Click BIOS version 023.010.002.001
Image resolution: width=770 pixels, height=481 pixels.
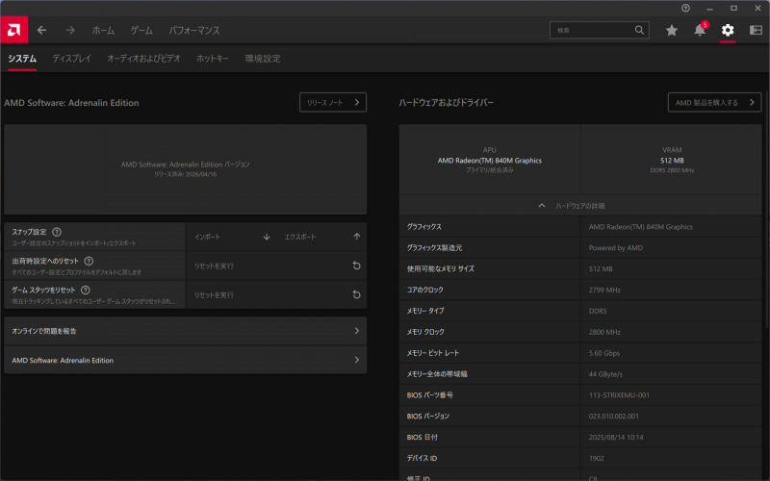(614, 417)
